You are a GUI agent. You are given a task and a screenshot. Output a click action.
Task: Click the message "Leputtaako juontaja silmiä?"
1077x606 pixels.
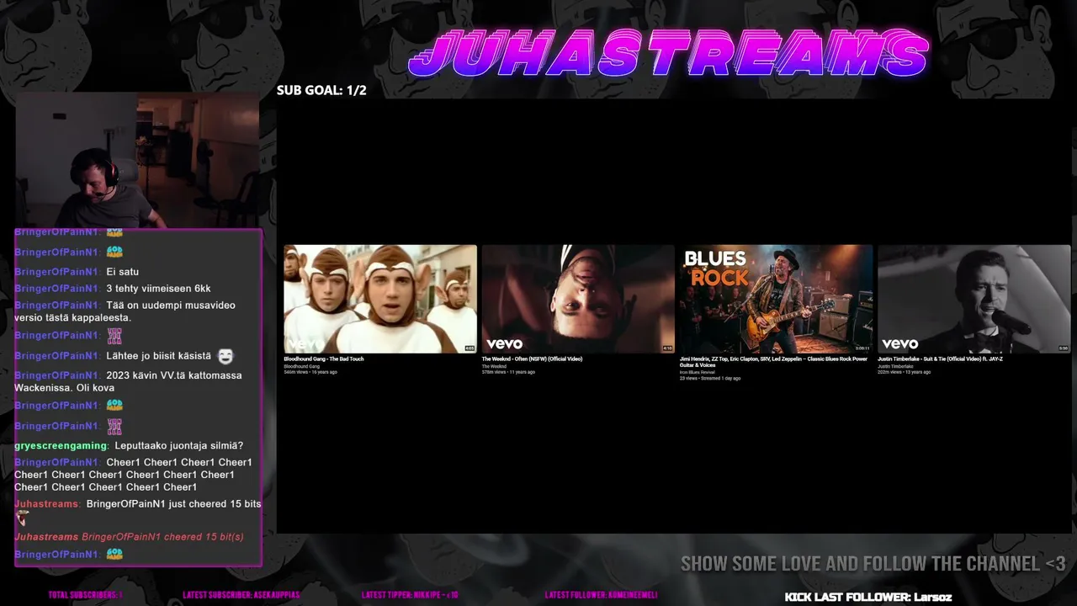[x=179, y=445]
